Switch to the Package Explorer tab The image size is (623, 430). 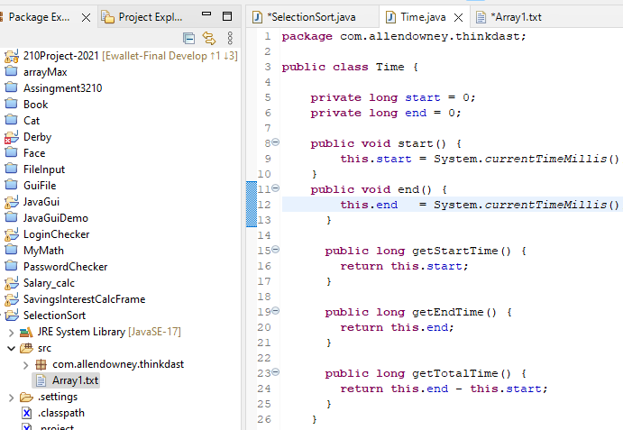click(x=39, y=17)
